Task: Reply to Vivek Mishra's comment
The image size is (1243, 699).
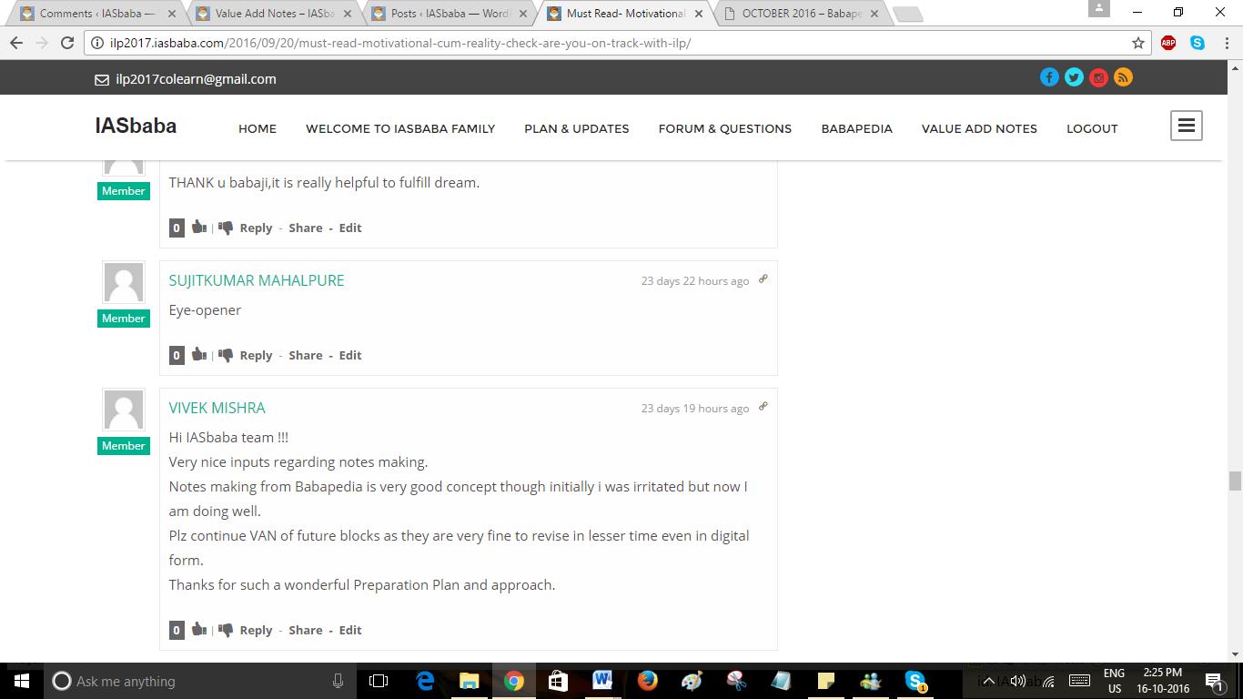Action: (x=256, y=630)
